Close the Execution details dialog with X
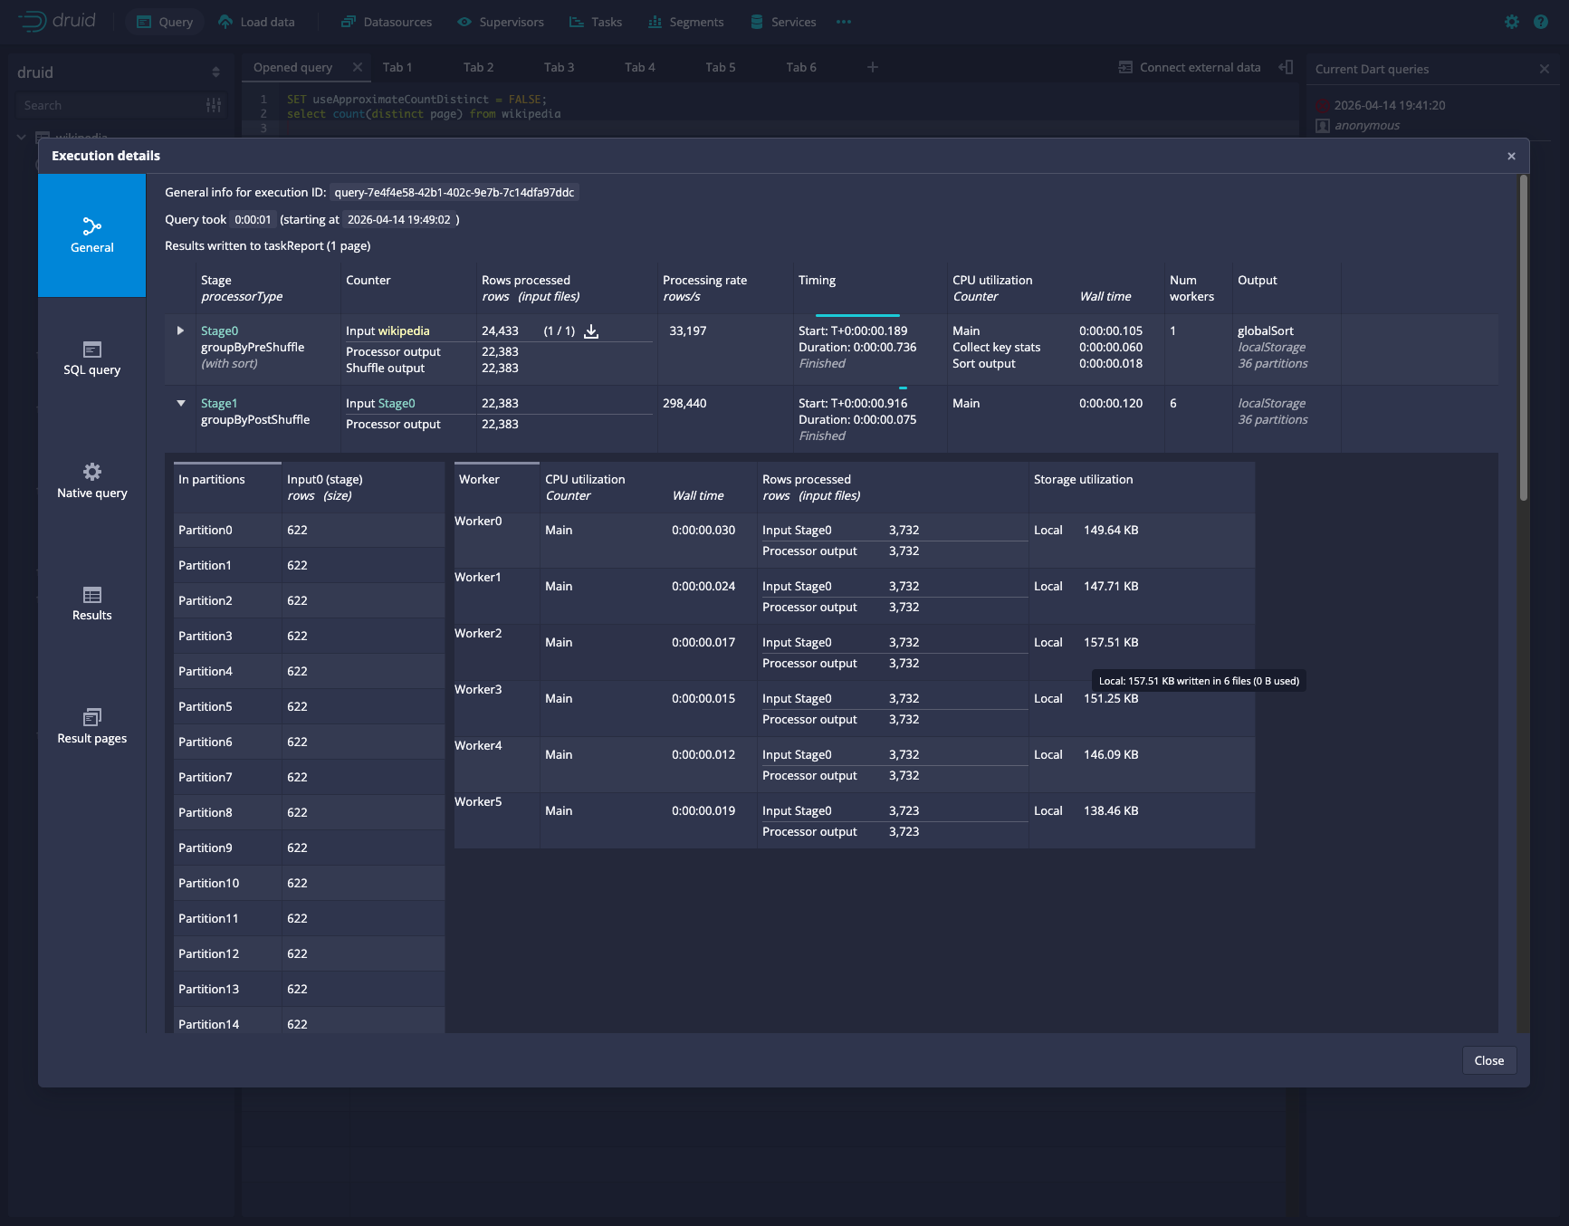The height and width of the screenshot is (1226, 1569). pyautogui.click(x=1511, y=156)
